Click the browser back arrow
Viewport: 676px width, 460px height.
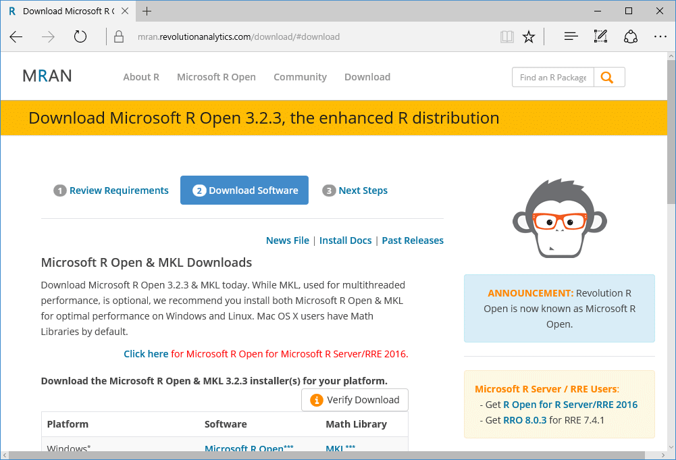(16, 37)
